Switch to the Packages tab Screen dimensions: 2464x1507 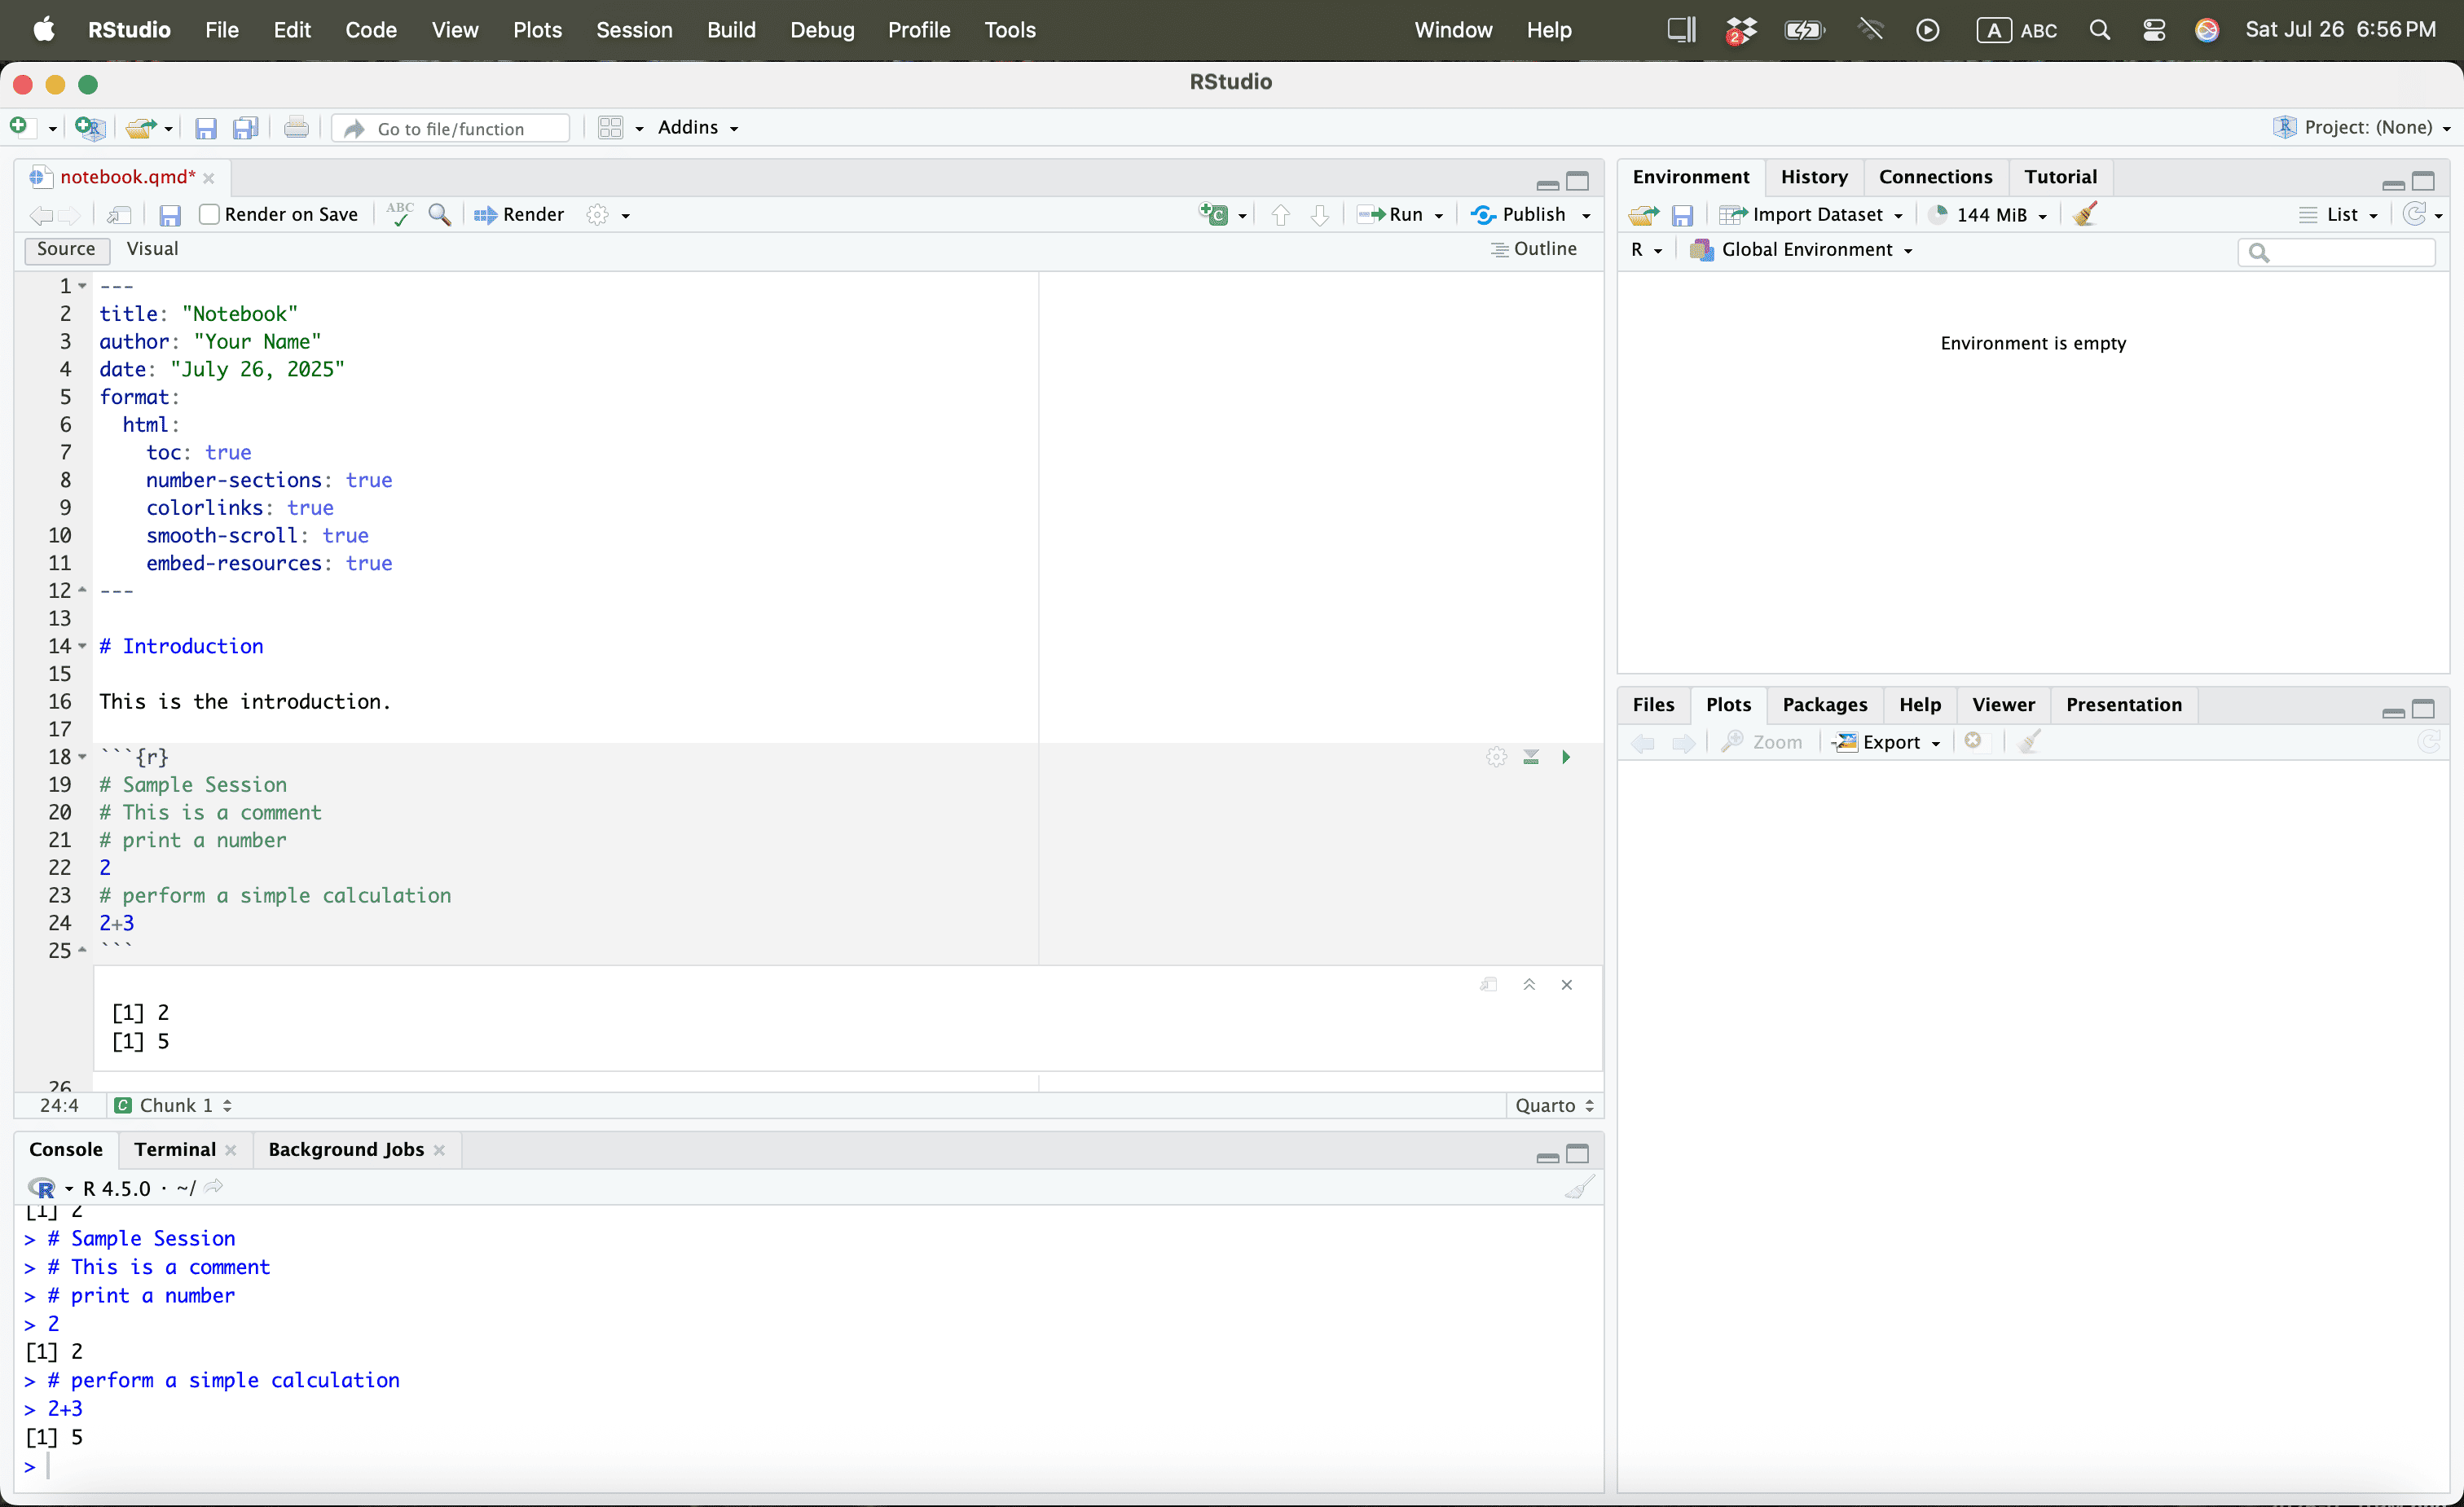1824,704
